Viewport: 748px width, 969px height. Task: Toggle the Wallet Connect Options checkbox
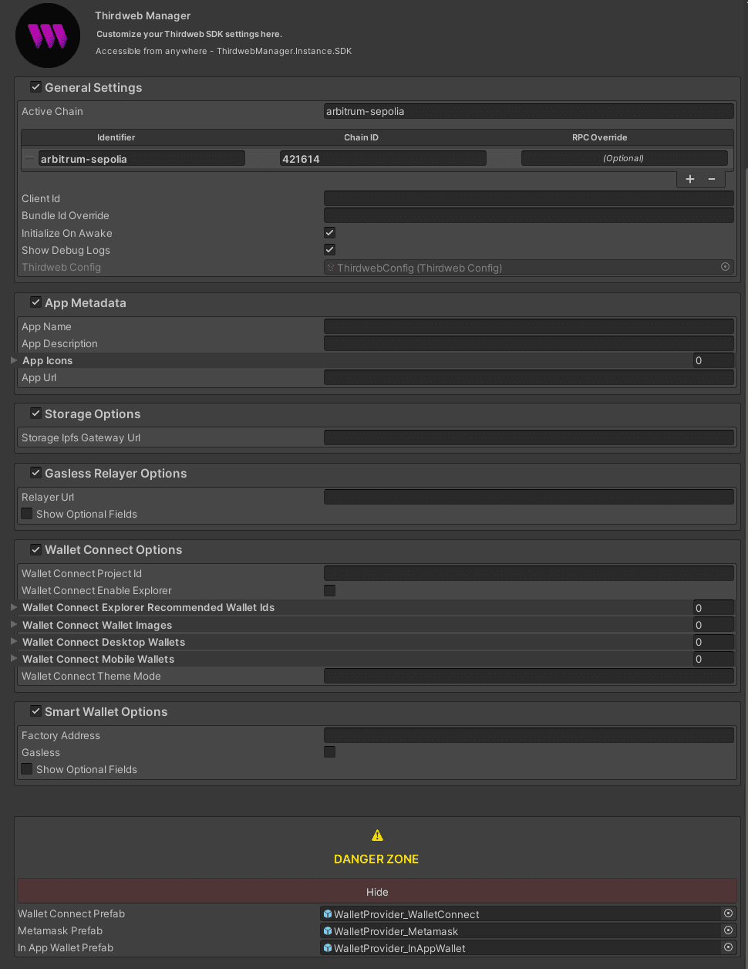pos(35,549)
